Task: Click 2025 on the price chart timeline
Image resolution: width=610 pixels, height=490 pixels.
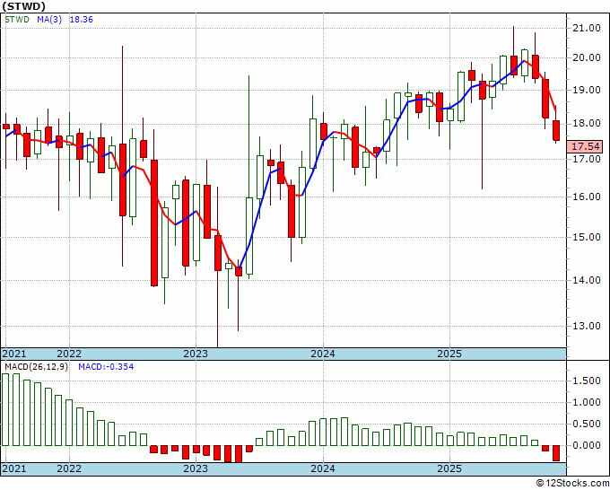Action: 449,354
